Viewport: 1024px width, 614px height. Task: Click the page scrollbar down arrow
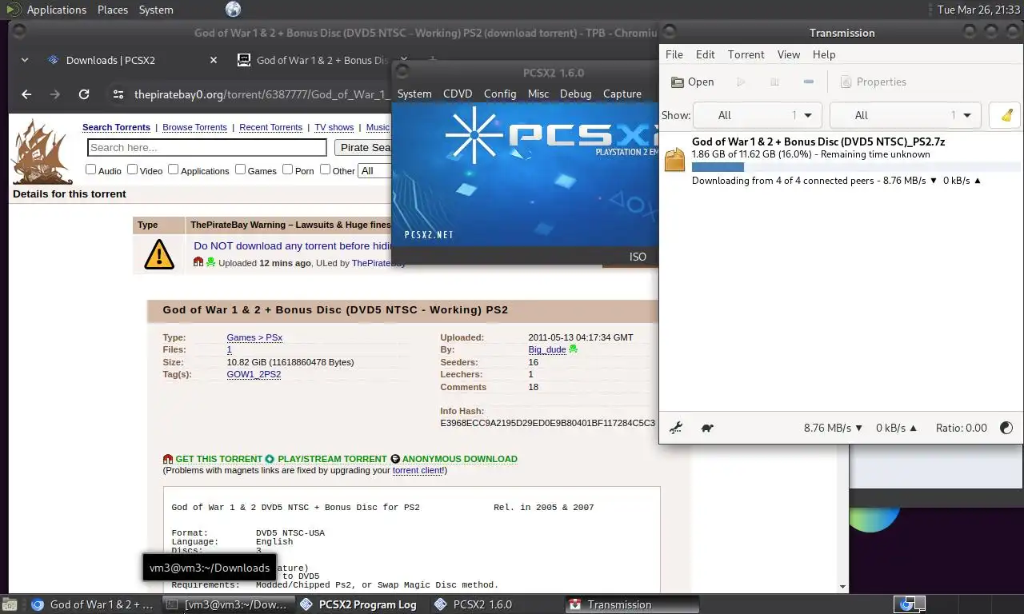(x=842, y=586)
